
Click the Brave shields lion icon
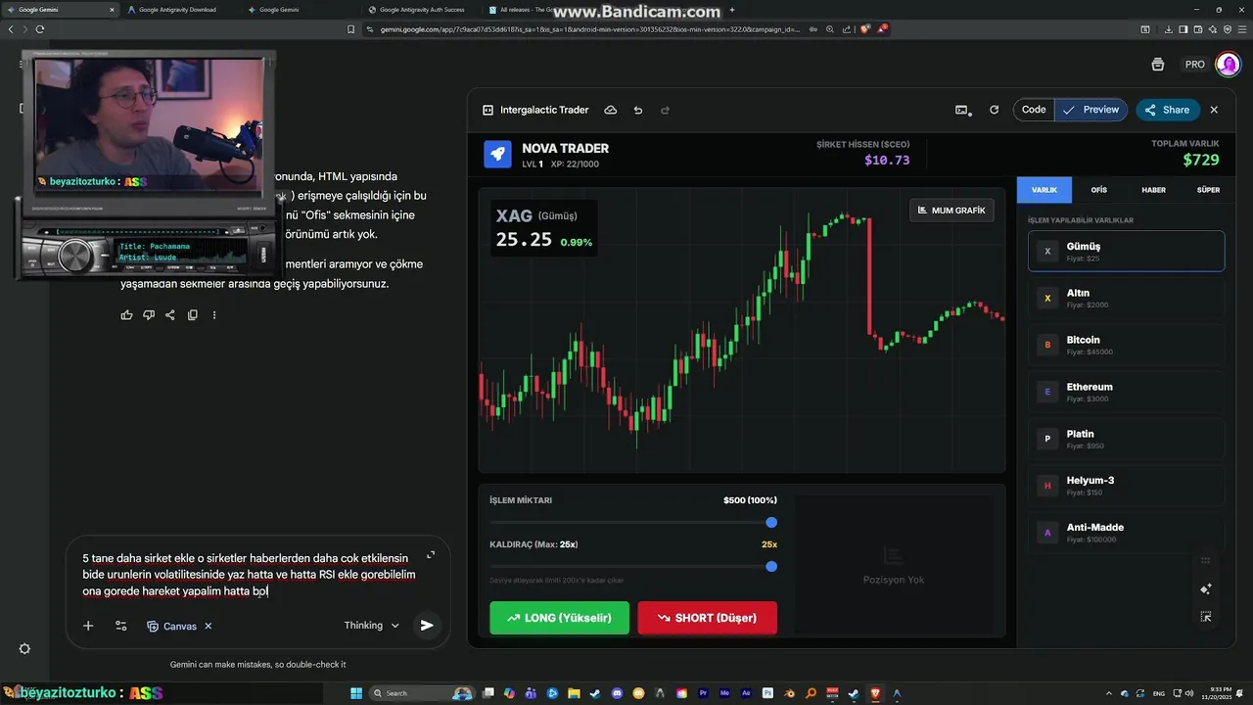(863, 29)
